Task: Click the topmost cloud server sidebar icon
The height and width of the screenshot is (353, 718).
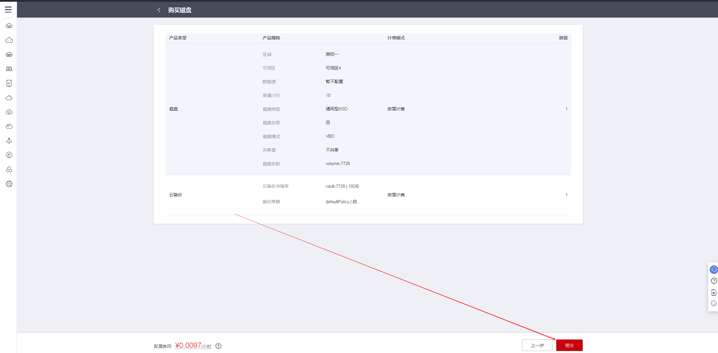Action: [9, 26]
